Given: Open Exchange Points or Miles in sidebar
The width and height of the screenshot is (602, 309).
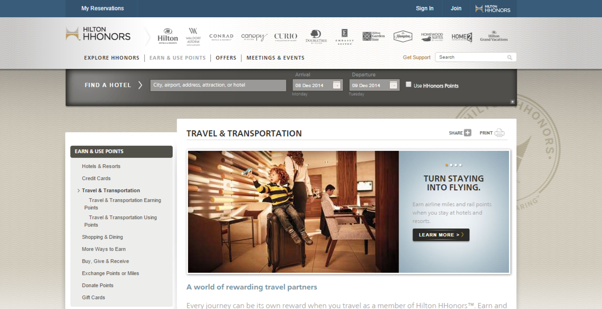Looking at the screenshot, I should tap(110, 273).
